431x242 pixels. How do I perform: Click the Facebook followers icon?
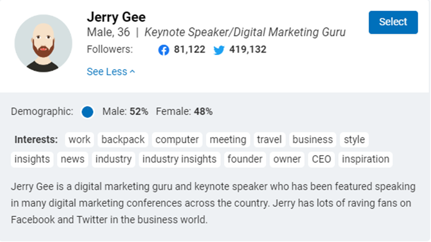point(163,50)
